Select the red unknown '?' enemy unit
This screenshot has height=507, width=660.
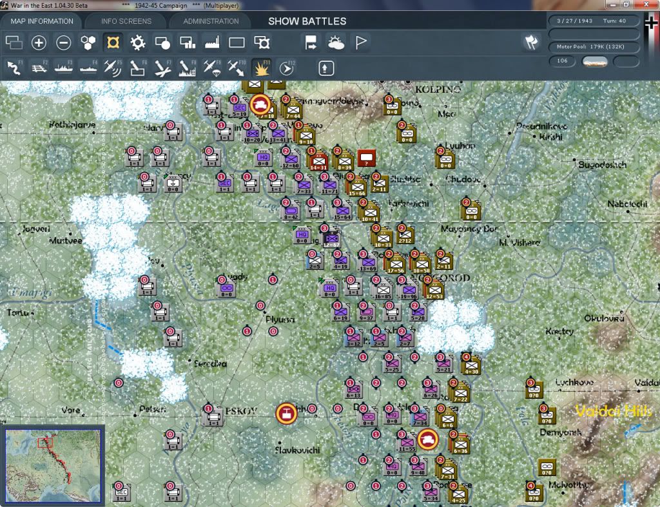coord(366,158)
